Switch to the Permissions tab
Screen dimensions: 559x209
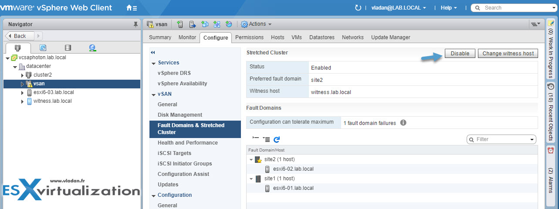tap(250, 37)
